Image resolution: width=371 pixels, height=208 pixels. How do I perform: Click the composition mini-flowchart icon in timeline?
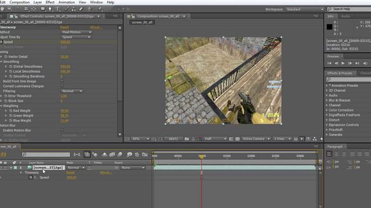[x=77, y=154]
